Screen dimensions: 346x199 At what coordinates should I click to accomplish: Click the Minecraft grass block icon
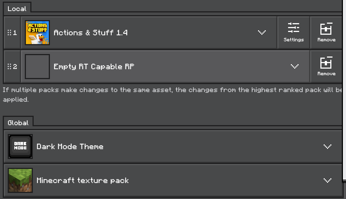[x=20, y=180]
